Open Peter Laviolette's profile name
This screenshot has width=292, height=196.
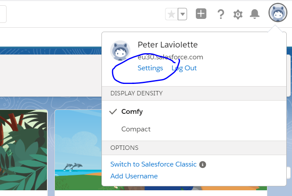tap(167, 45)
